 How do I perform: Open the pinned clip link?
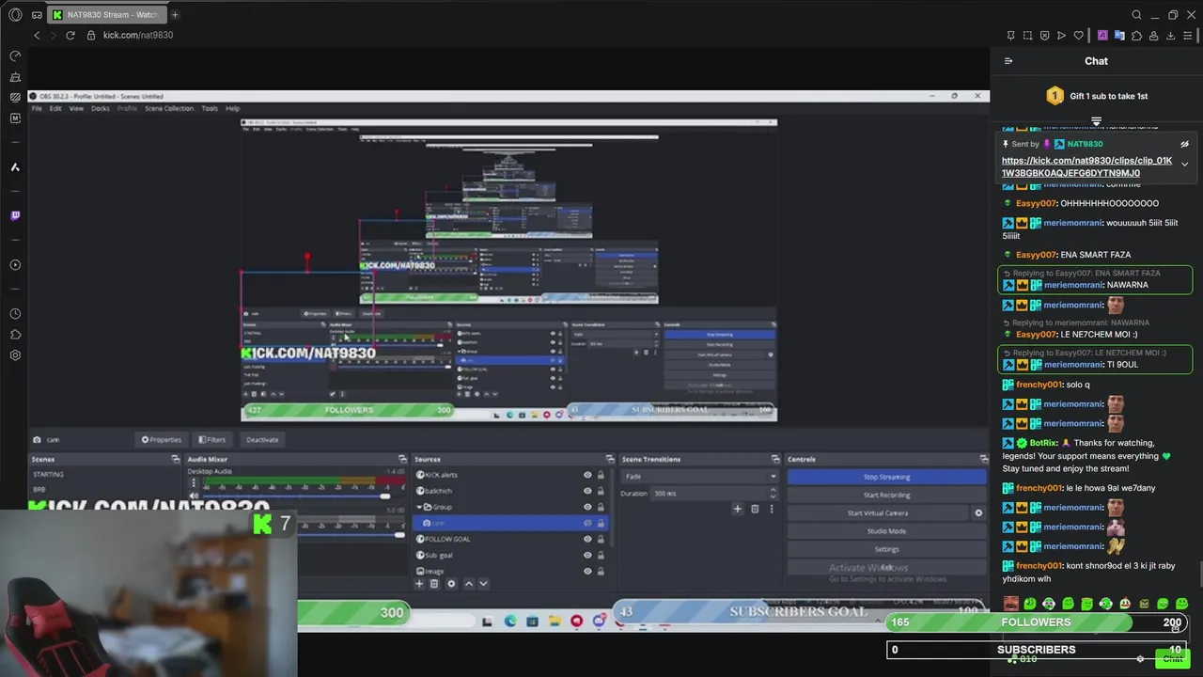tap(1086, 166)
